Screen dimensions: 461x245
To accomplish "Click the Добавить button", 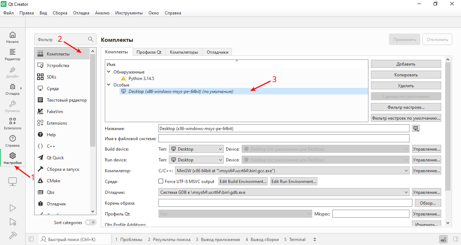I will click(x=406, y=64).
